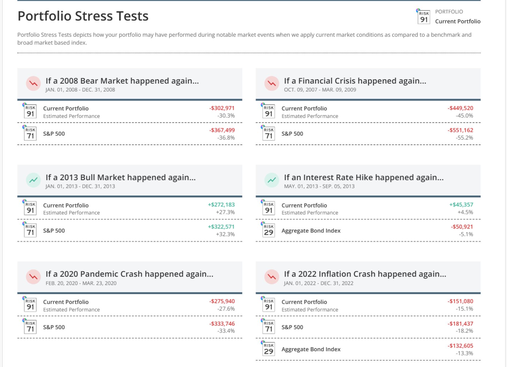The width and height of the screenshot is (507, 367).
Task: Click S&P 500 Risk 71 badge under 2008 Bear Market
Action: (30, 133)
